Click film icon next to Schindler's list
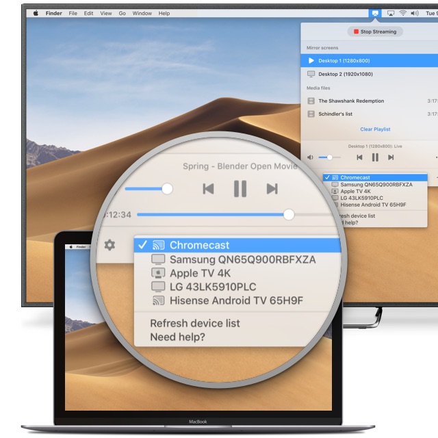The width and height of the screenshot is (438, 438). click(311, 114)
